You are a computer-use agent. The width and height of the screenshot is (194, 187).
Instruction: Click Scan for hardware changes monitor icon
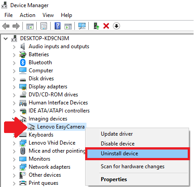(x=82, y=26)
